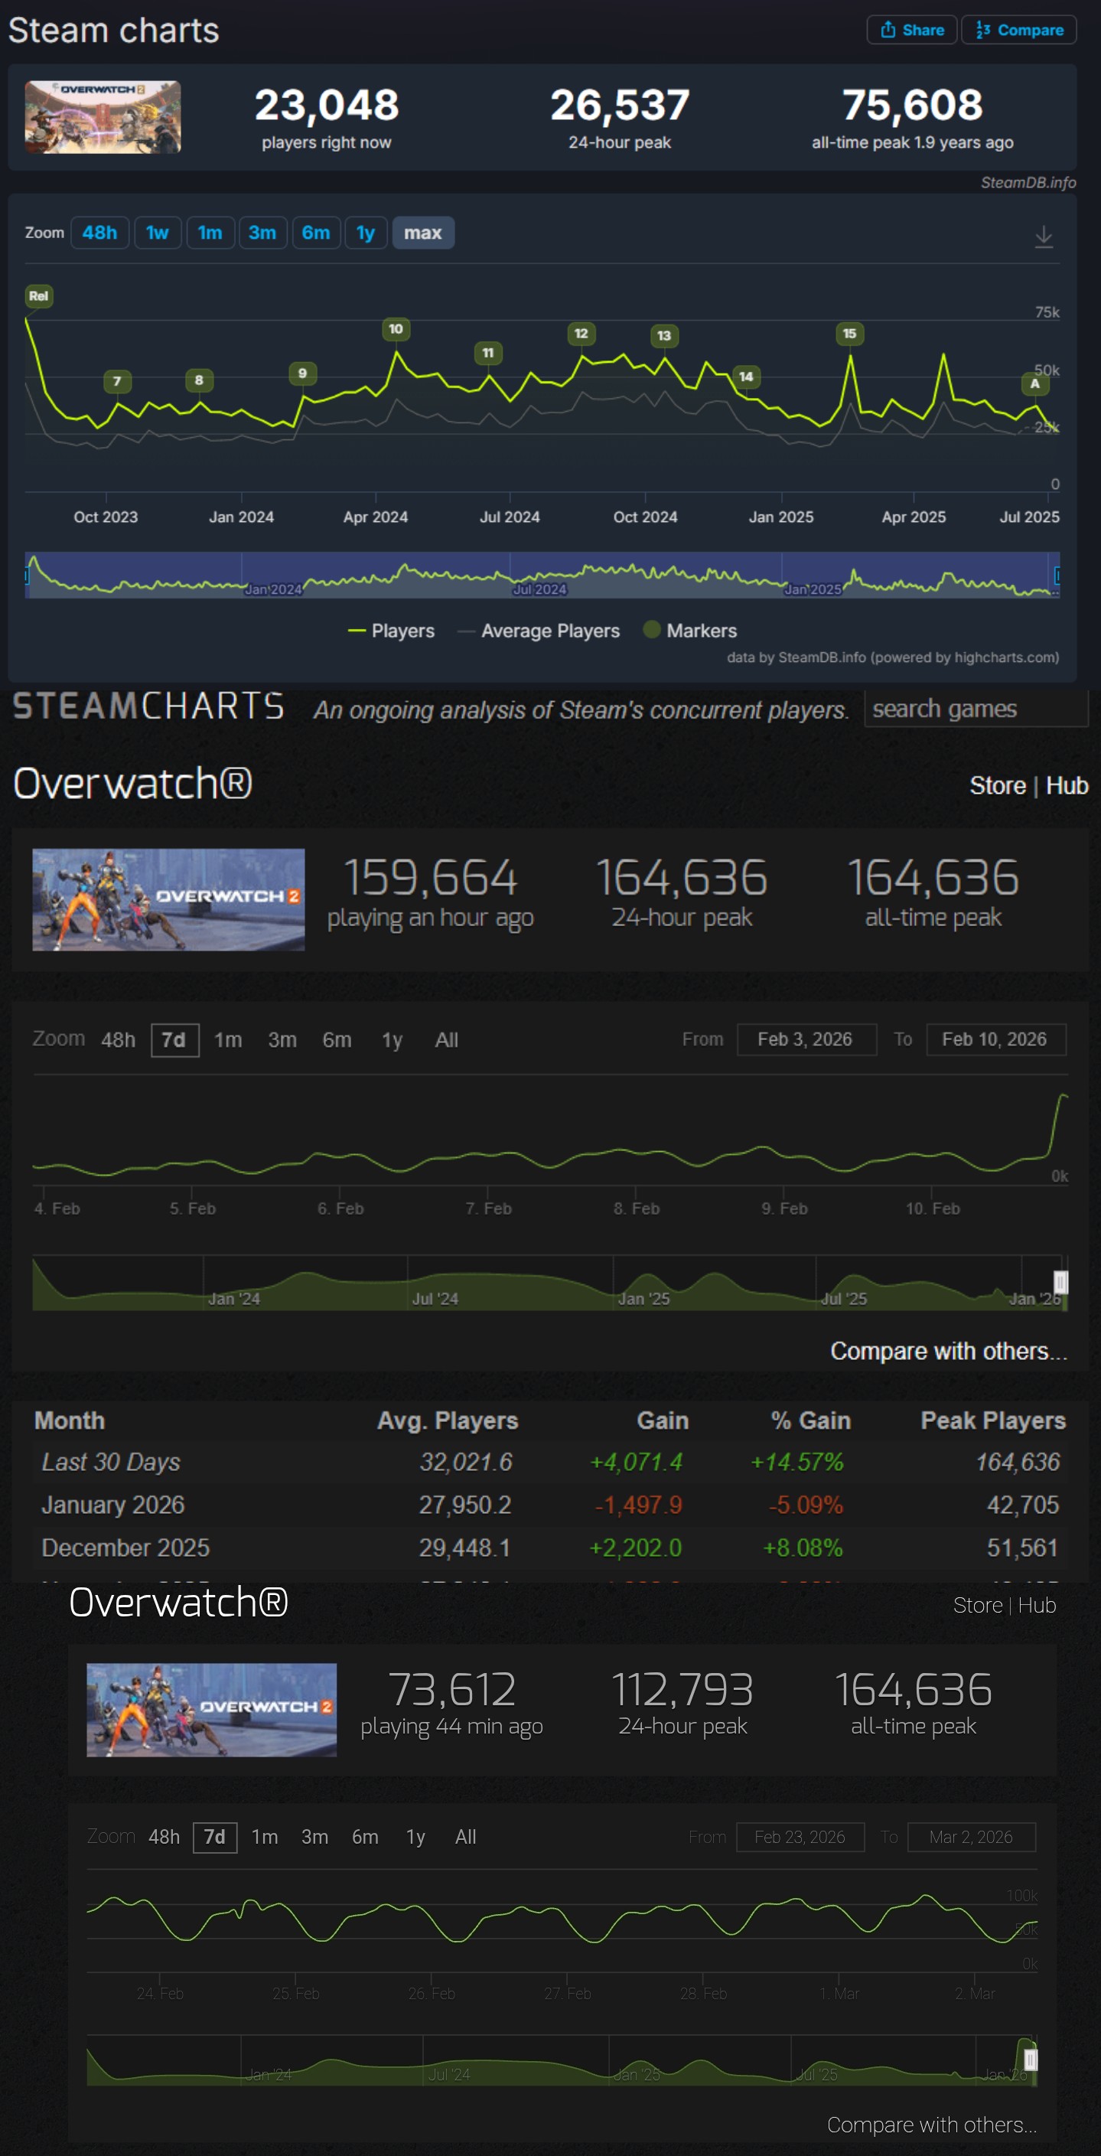Grab the navigator handle under the Feb 10 chart
The height and width of the screenshot is (2156, 1101).
pyautogui.click(x=1060, y=1282)
